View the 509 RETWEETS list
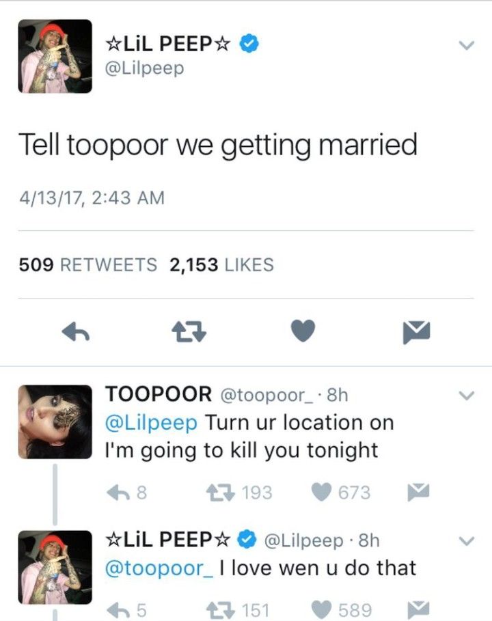The height and width of the screenshot is (621, 492). tap(88, 264)
